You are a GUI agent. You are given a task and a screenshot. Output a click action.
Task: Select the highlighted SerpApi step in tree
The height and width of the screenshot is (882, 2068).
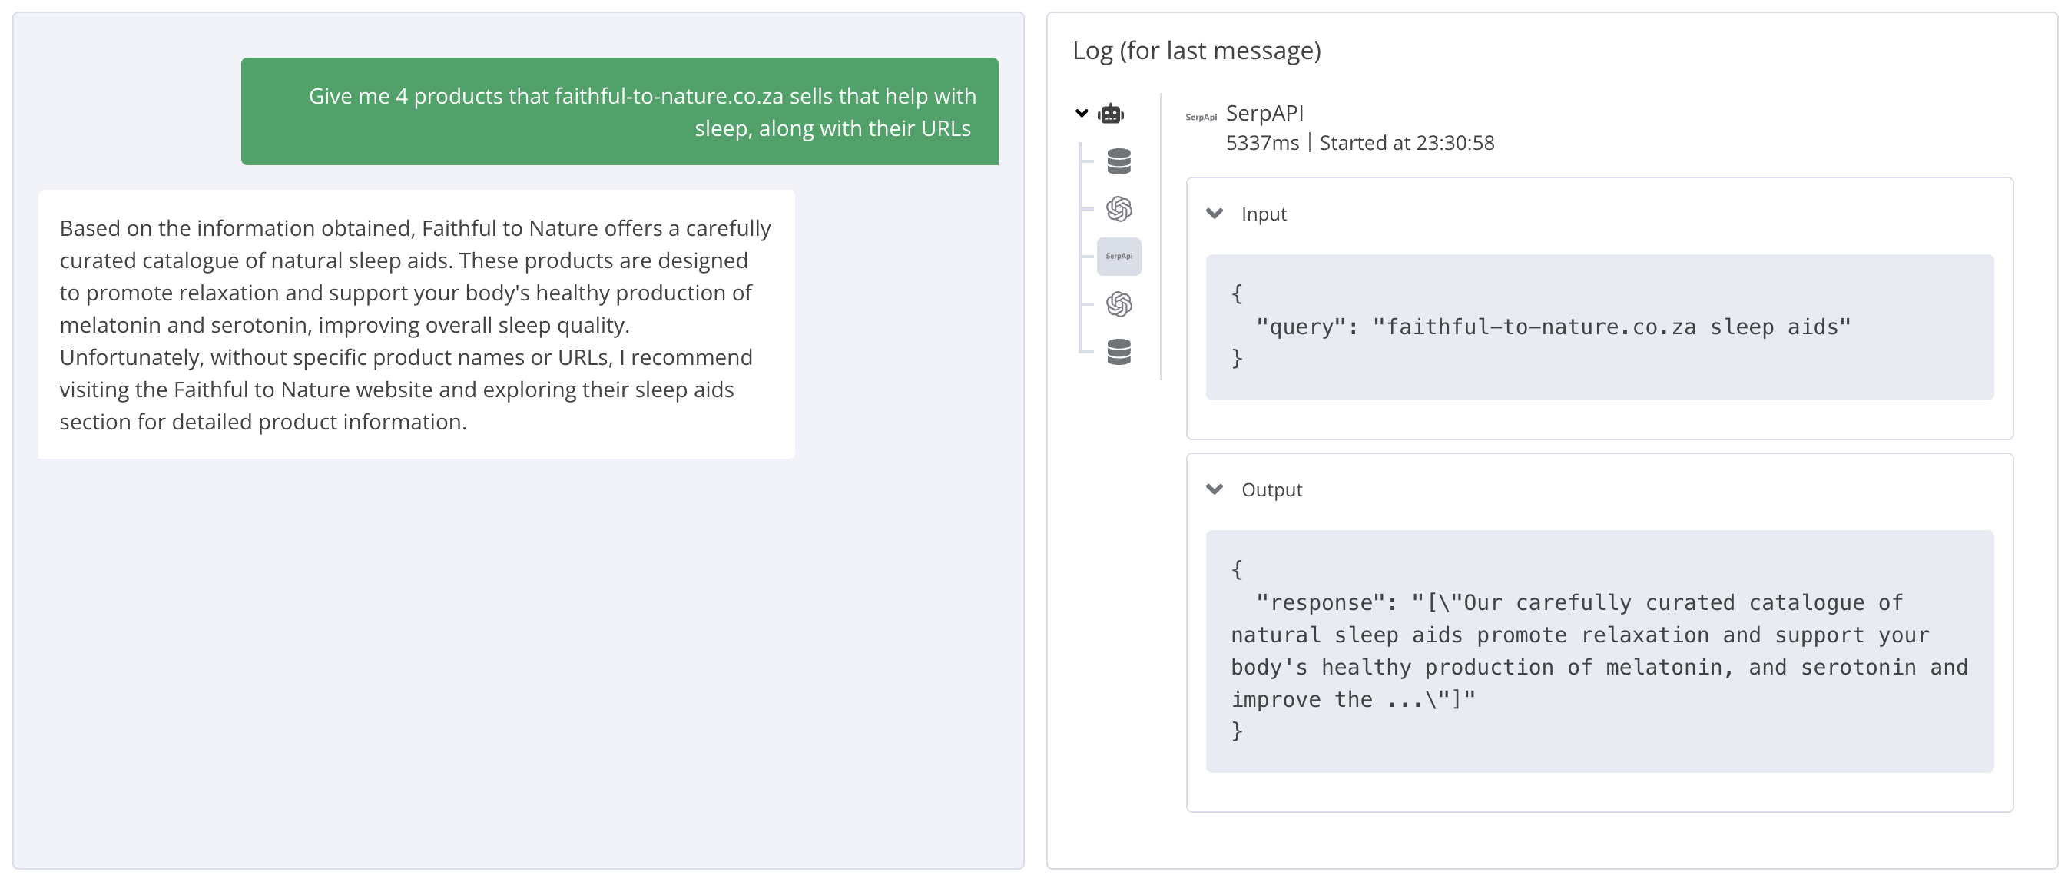tap(1119, 256)
